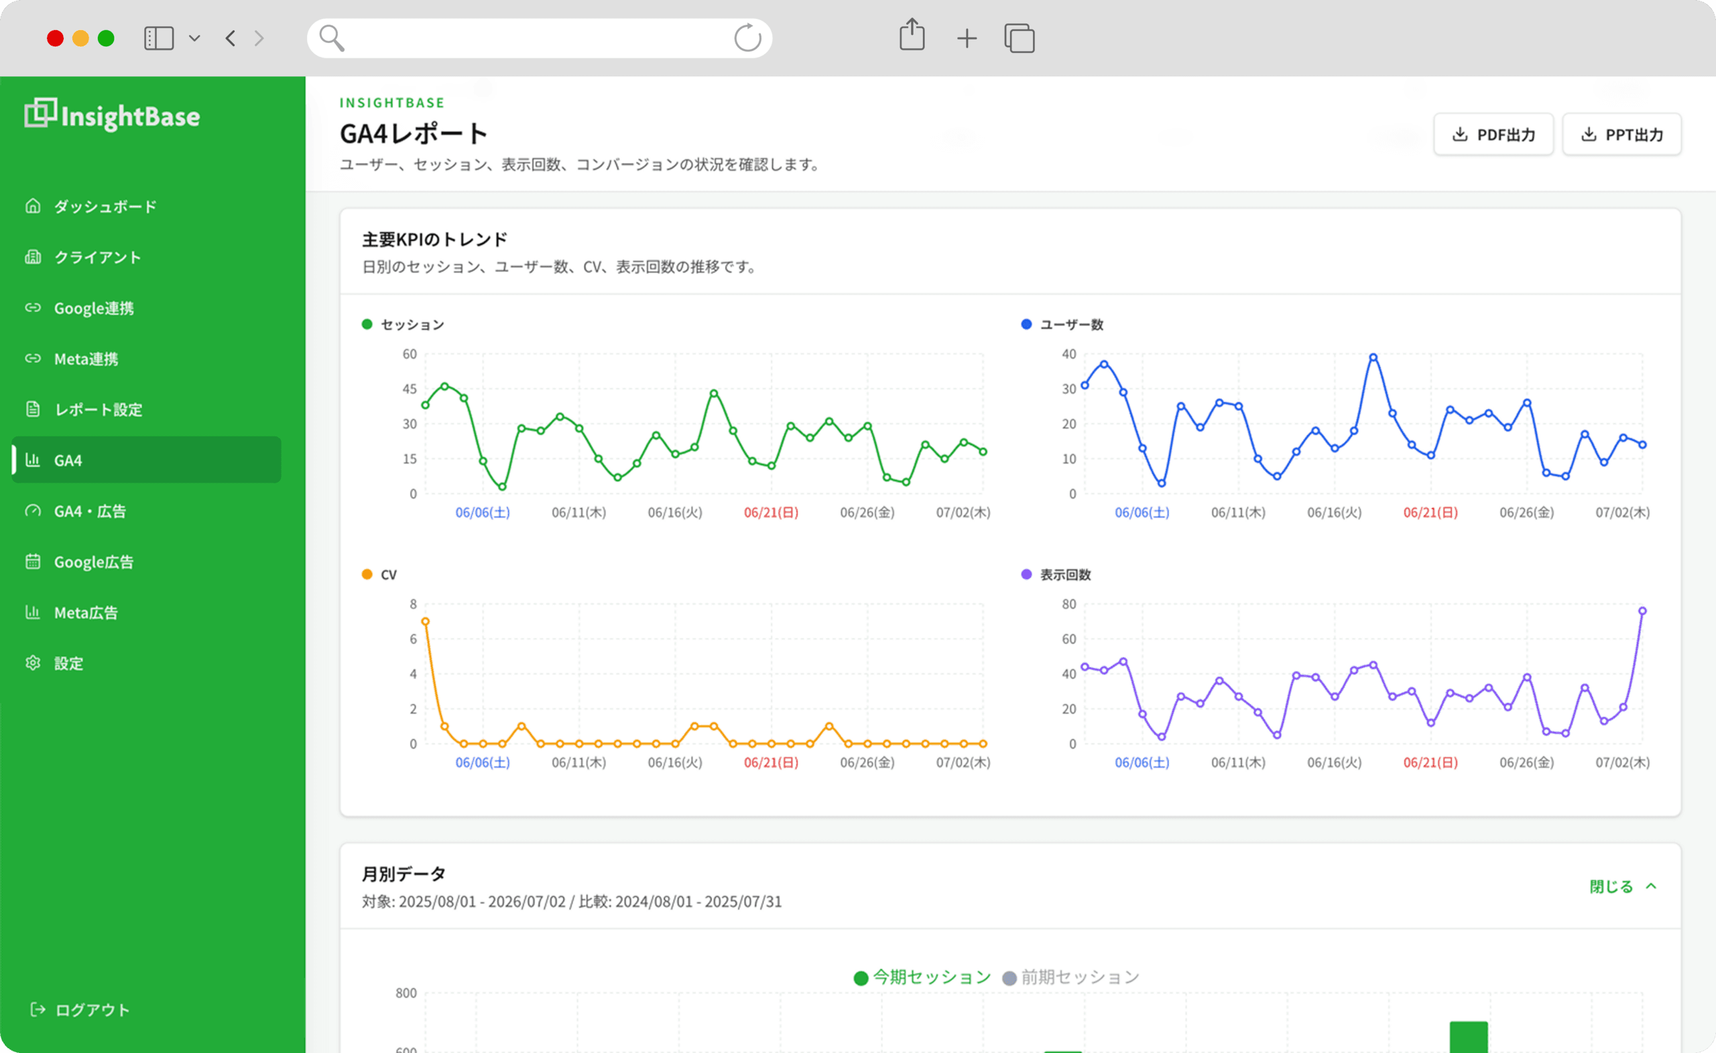Click the blue ユーザー数 legend dot
1716x1053 pixels.
(x=1026, y=324)
